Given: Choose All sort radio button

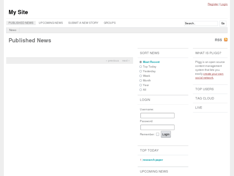Looking at the screenshot, I should [x=141, y=90].
